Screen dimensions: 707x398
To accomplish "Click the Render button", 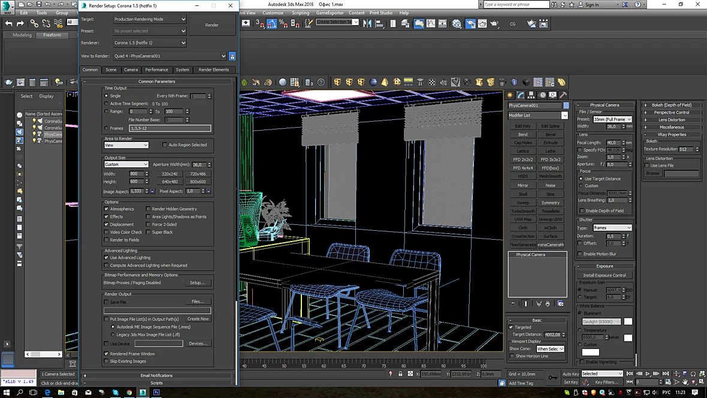I will click(212, 25).
